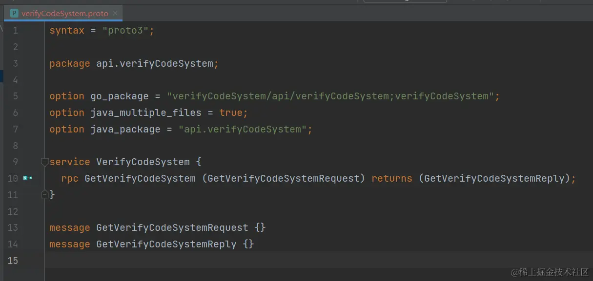Click 'api.verifyCodeSystem' on the package line
Viewport: 593px width, 281px height.
click(x=155, y=63)
